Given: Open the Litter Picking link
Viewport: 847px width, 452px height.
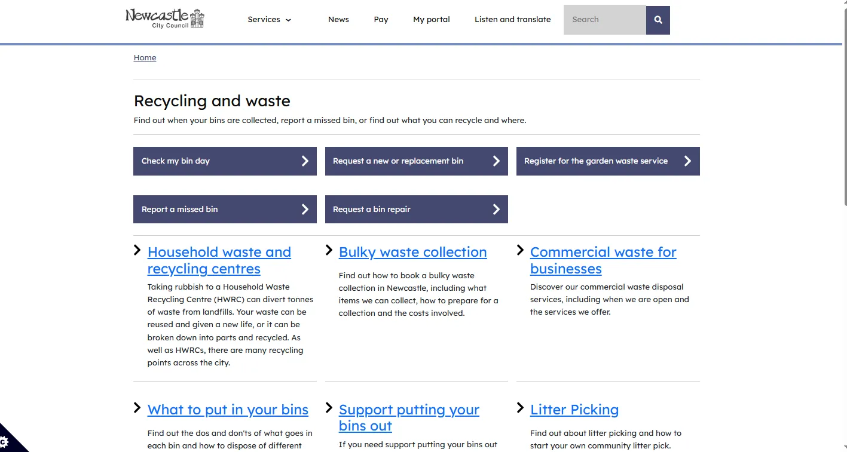Looking at the screenshot, I should click(574, 410).
